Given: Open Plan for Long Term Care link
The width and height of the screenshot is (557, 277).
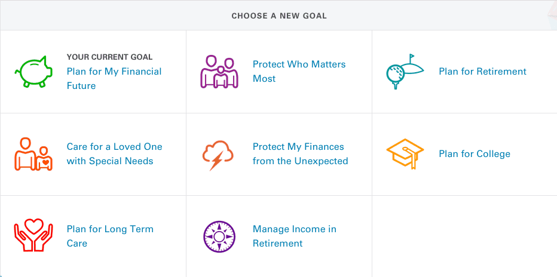Looking at the screenshot, I should 110,236.
